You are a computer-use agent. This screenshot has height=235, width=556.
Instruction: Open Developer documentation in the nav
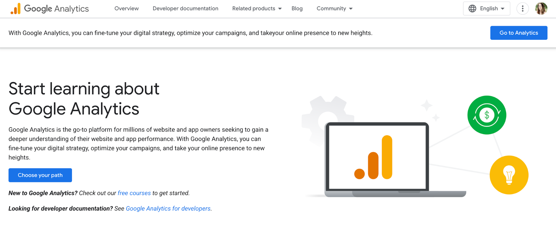click(186, 9)
